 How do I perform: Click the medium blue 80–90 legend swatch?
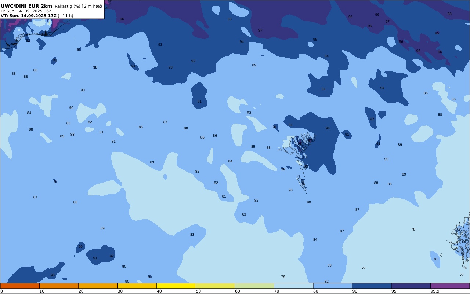[333, 286]
